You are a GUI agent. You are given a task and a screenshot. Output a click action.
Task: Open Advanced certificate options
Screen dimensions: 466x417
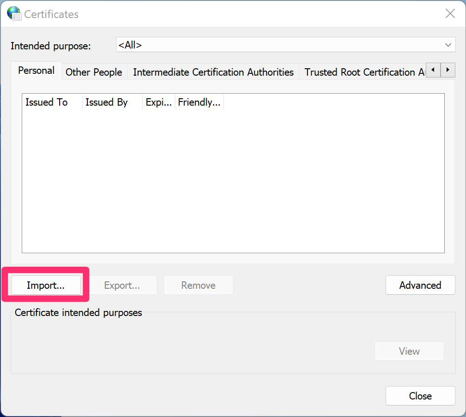420,285
